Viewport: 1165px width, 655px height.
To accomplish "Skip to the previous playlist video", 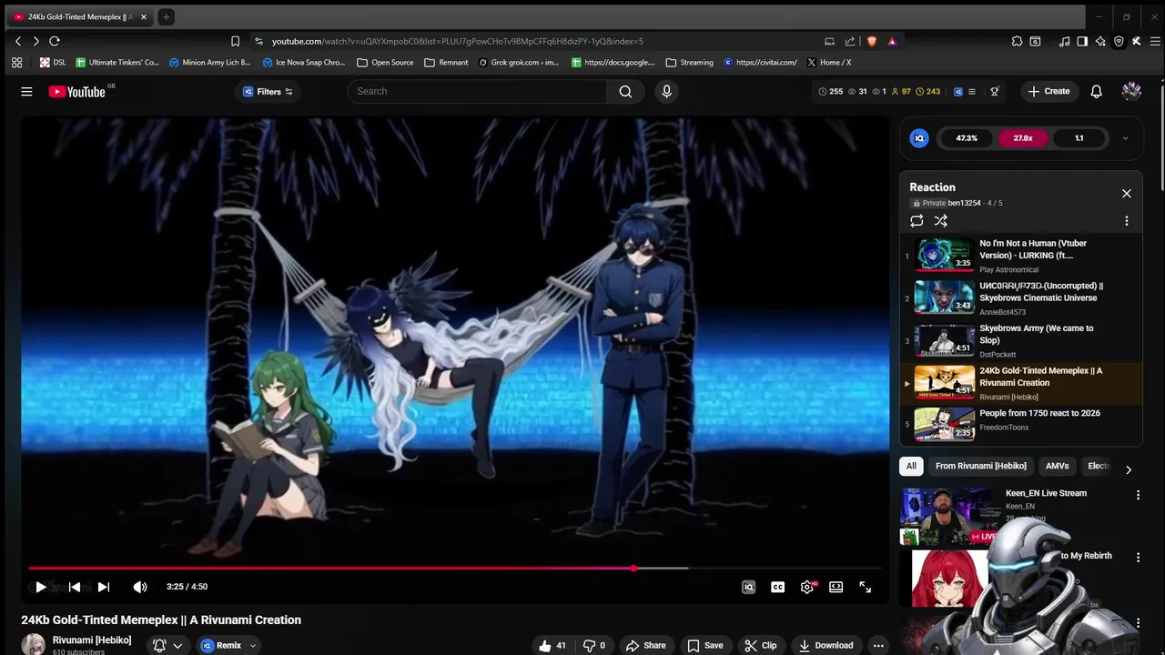I will 75,587.
